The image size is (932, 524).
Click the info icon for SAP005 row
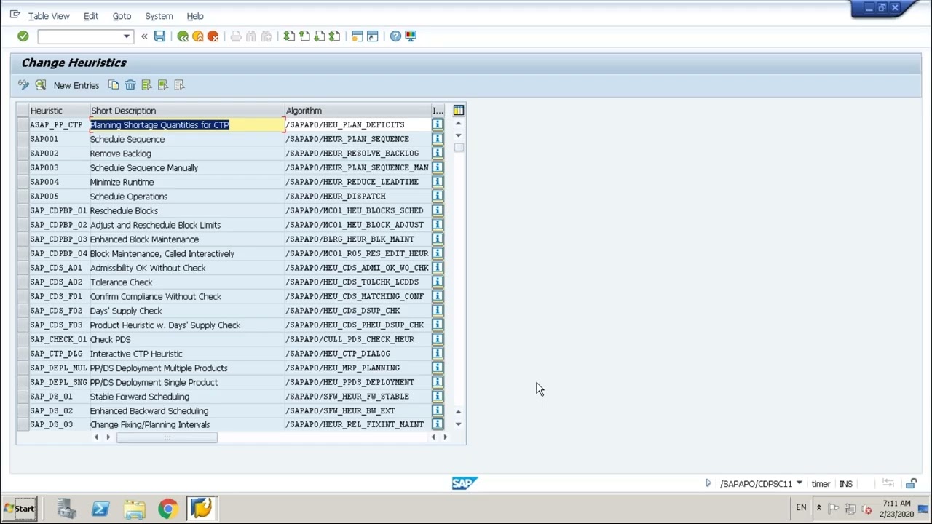pos(438,196)
